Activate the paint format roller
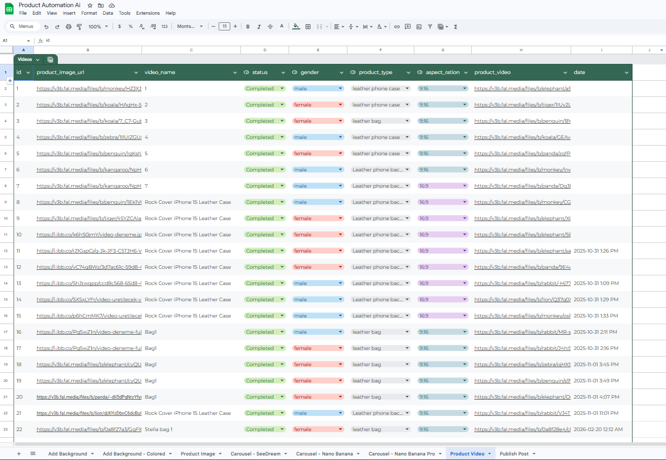 [x=79, y=26]
